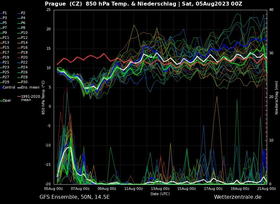Select the 13Aug 00z date tick
The image size is (280, 204).
pyautogui.click(x=160, y=189)
